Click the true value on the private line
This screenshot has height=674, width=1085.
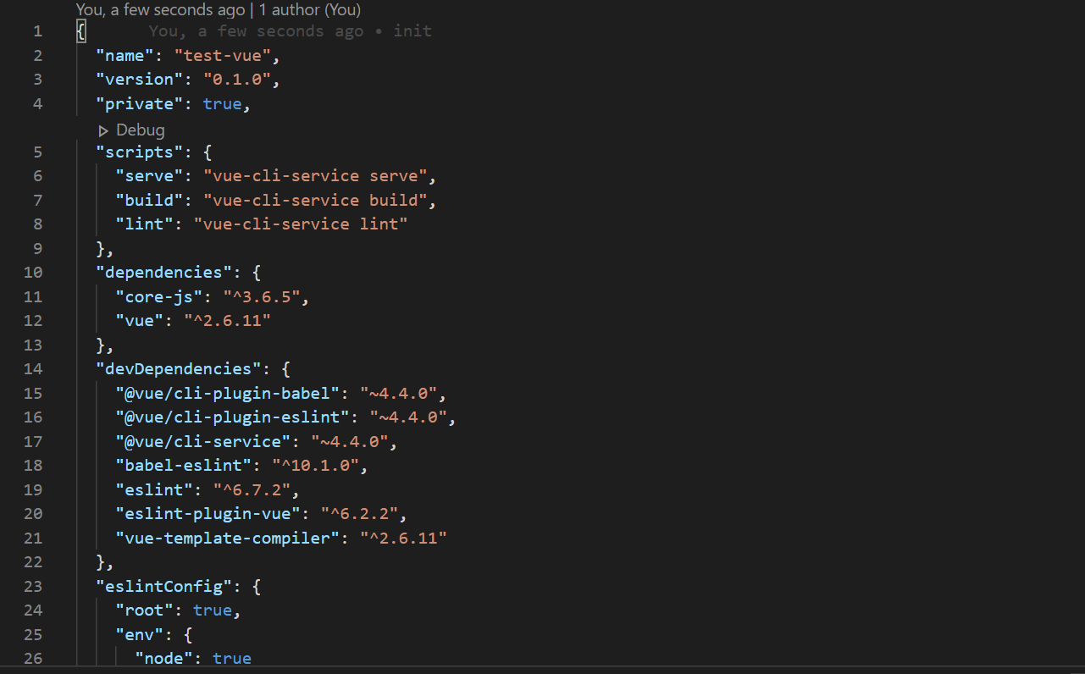(x=222, y=104)
